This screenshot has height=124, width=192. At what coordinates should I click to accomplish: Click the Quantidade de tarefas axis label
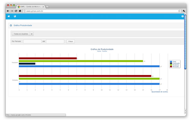pyautogui.click(x=160, y=92)
